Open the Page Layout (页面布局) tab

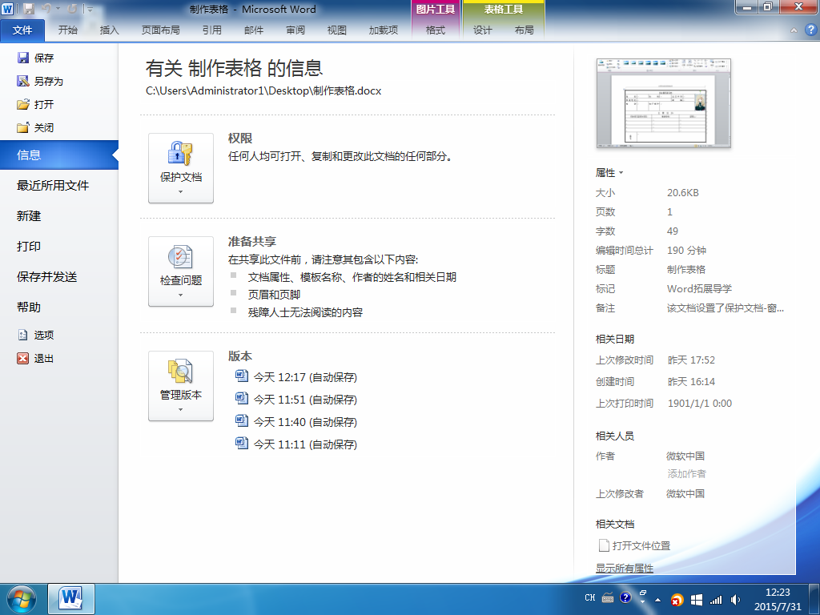[160, 30]
